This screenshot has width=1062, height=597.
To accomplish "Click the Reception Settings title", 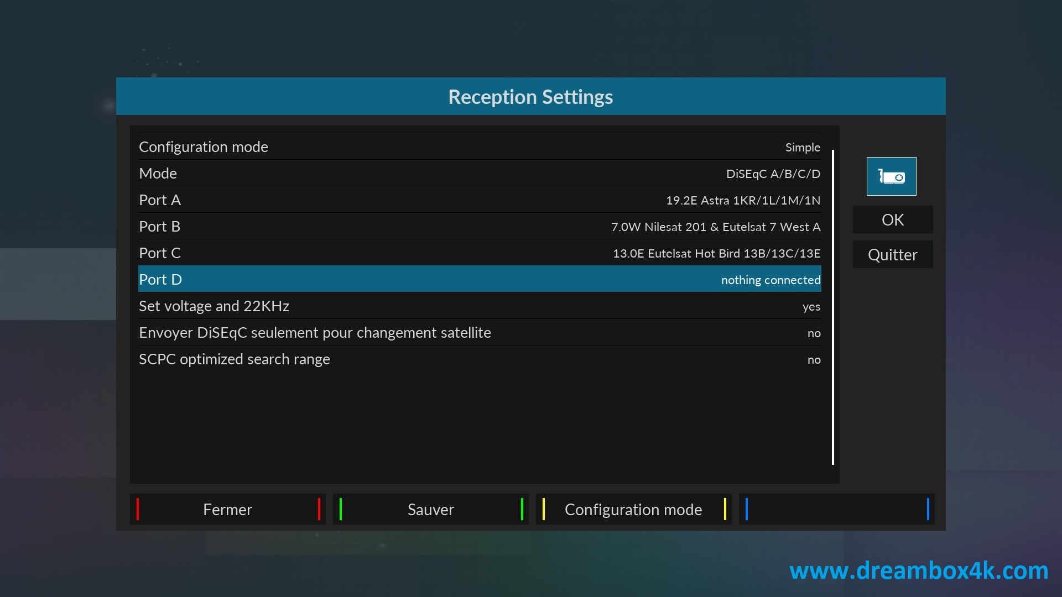I will coord(530,97).
